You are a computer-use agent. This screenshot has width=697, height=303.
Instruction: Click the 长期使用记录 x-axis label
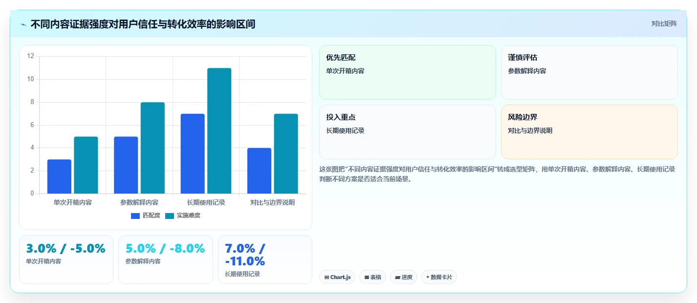point(206,202)
